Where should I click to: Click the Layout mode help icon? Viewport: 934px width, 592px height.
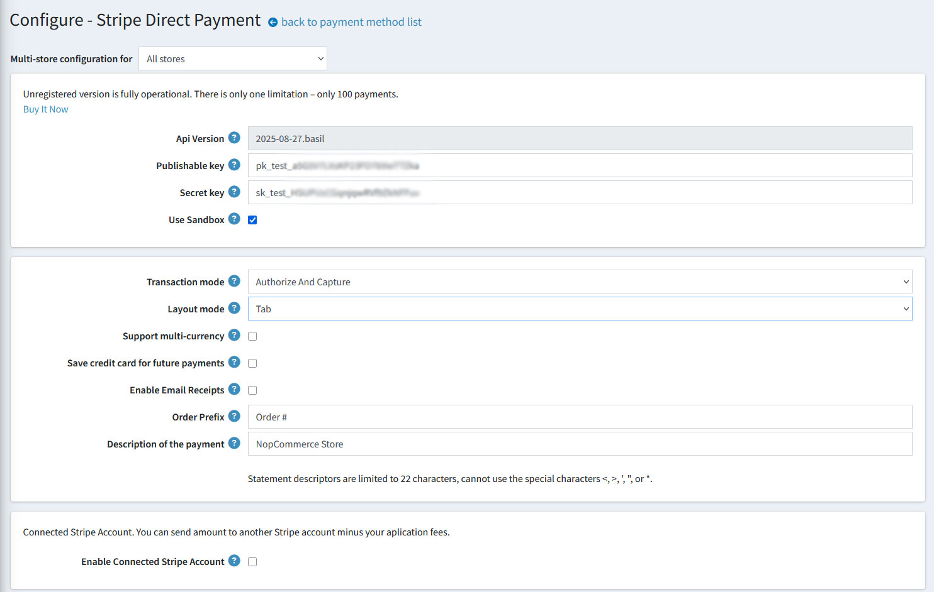(234, 308)
